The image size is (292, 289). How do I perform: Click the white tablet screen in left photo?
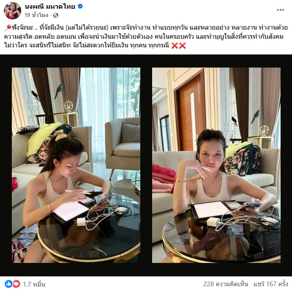(71, 211)
